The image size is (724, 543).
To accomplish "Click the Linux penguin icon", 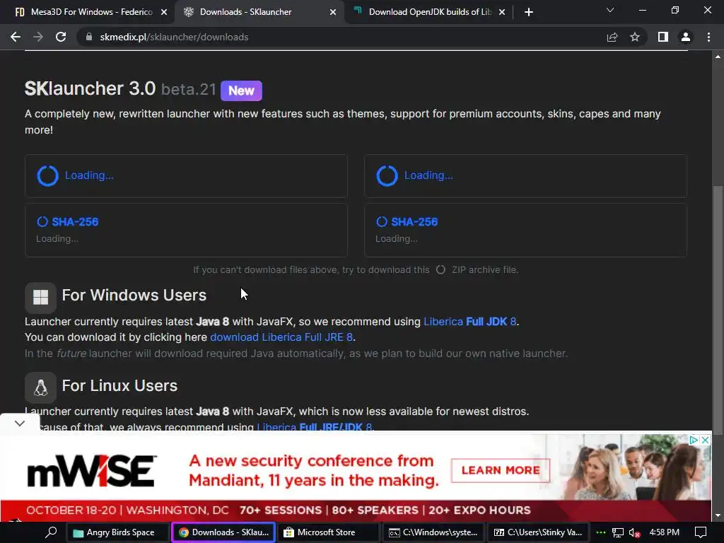I will [x=40, y=388].
